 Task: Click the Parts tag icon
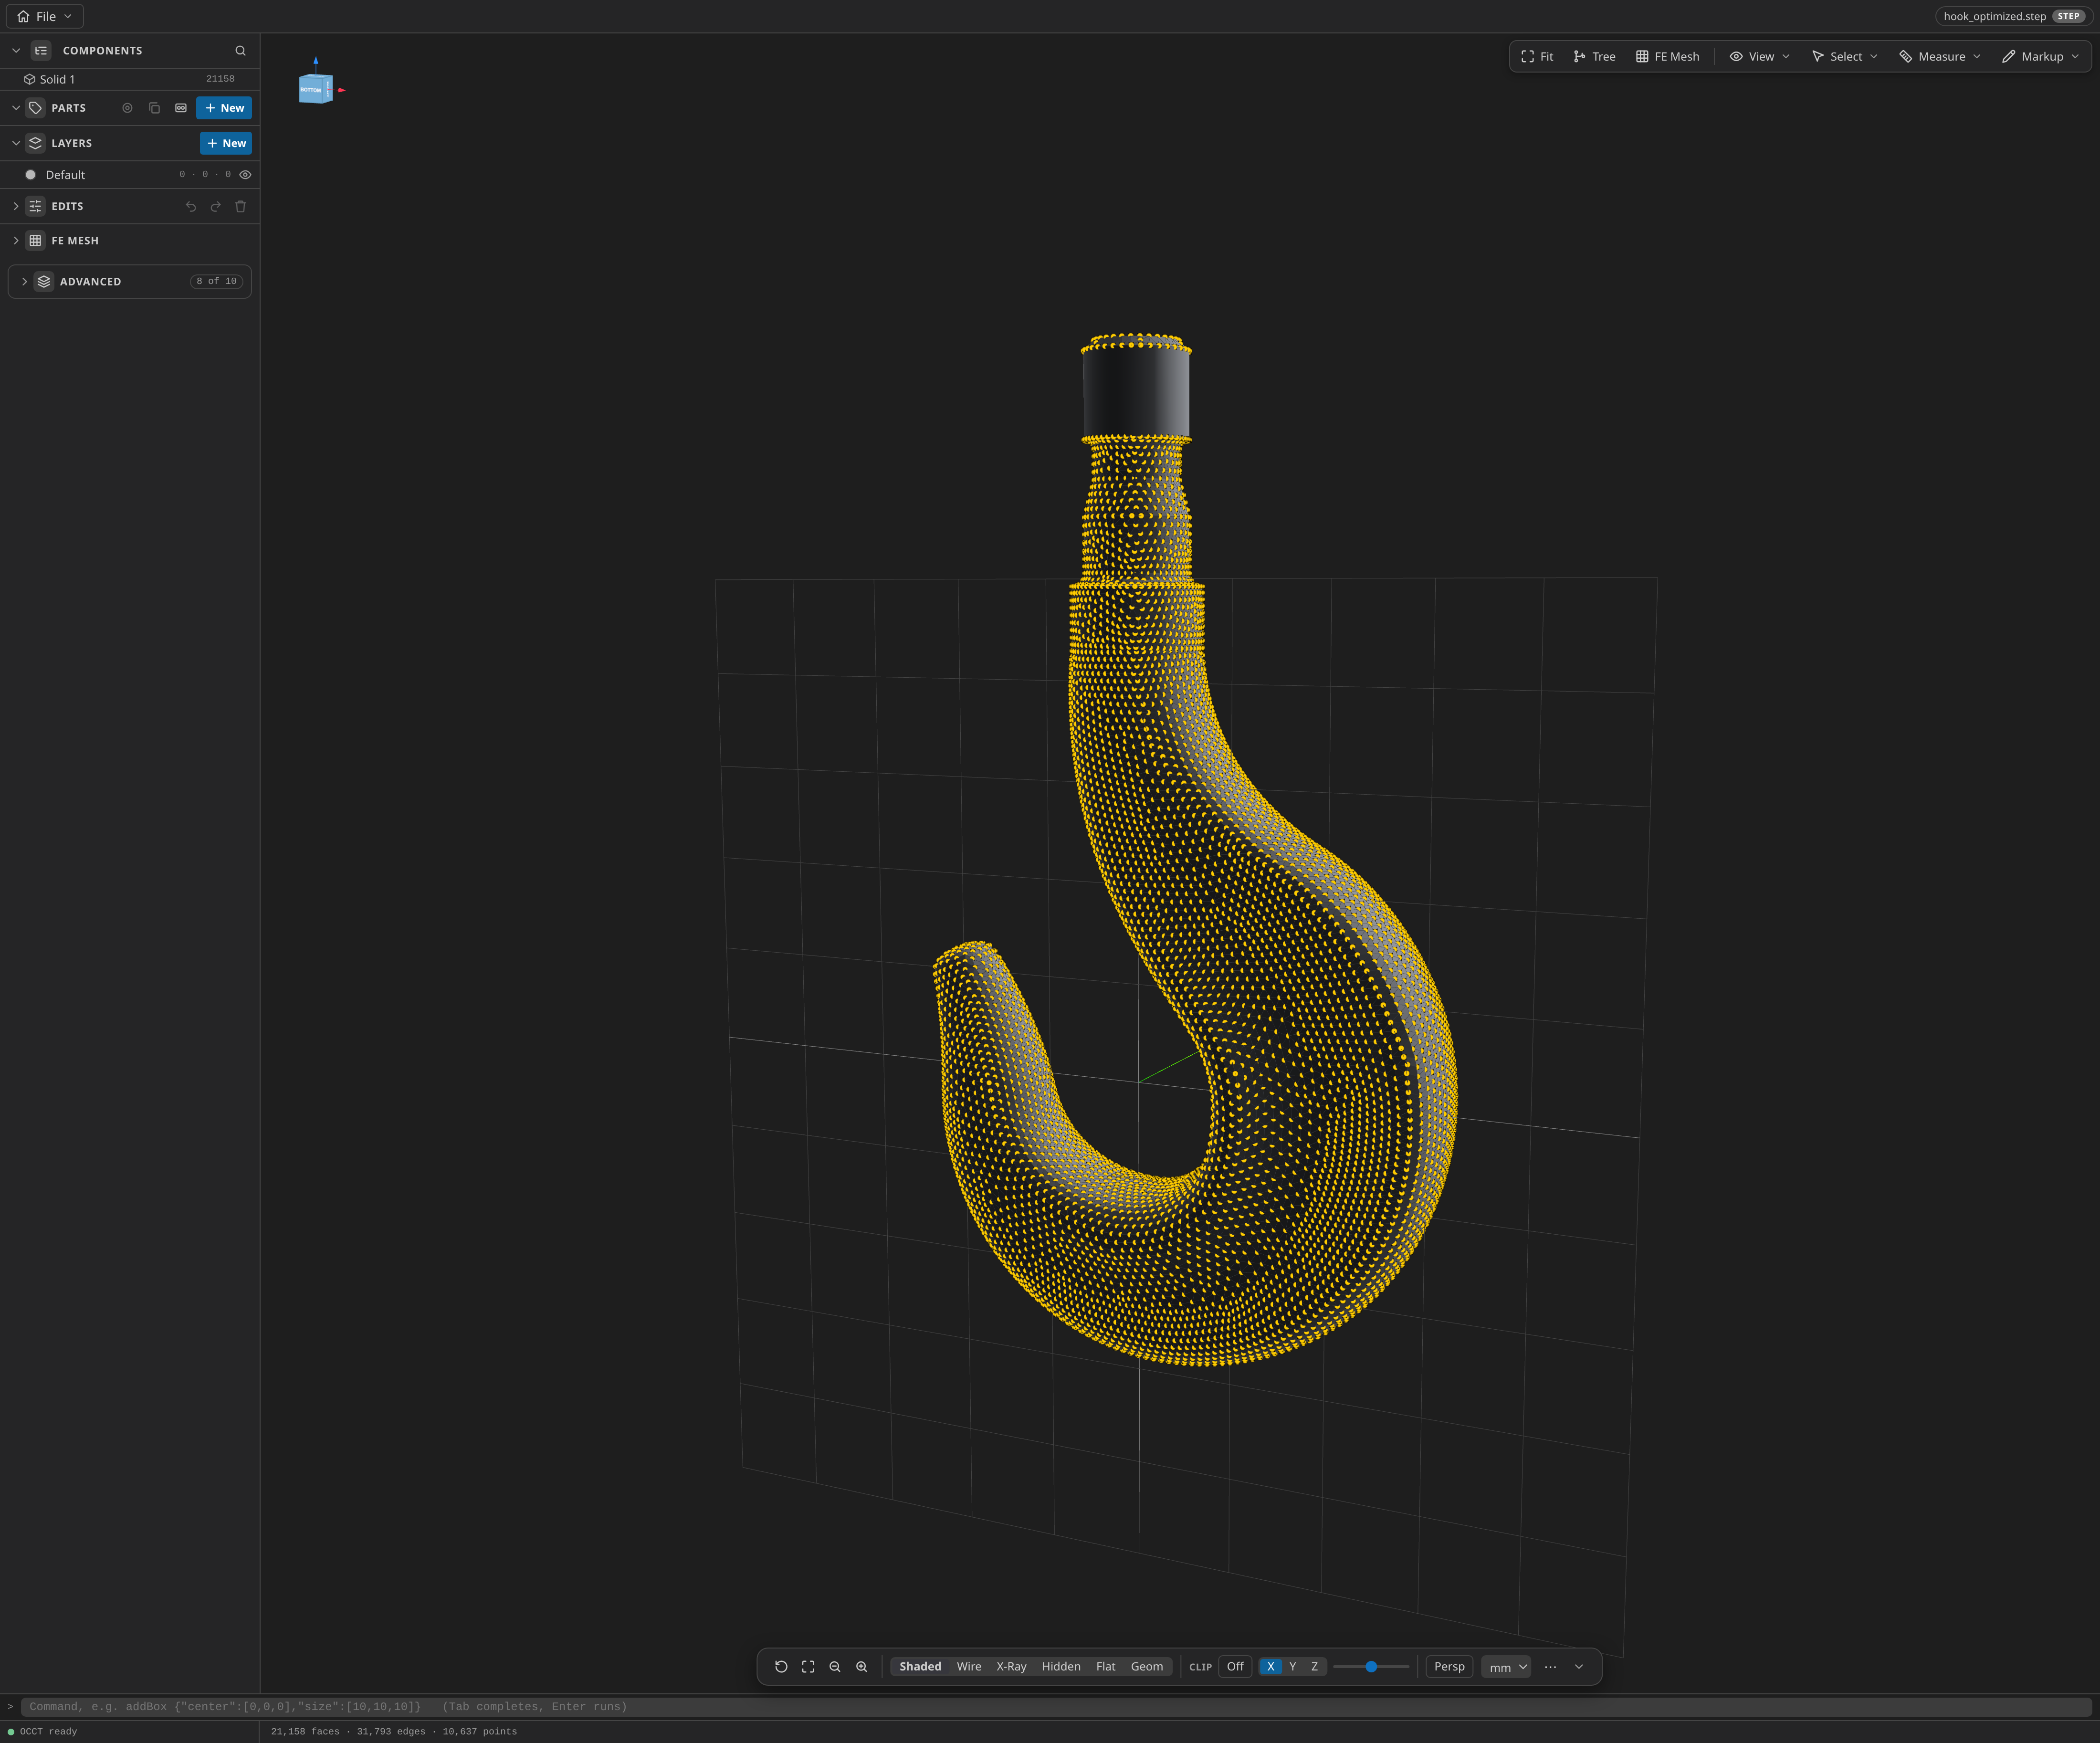click(36, 108)
